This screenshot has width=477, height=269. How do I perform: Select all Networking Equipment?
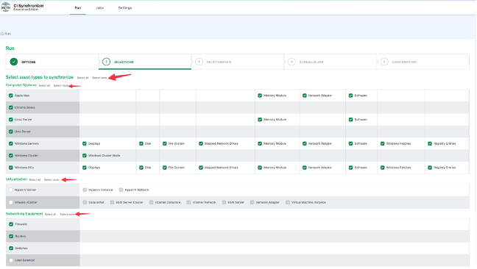(x=51, y=215)
